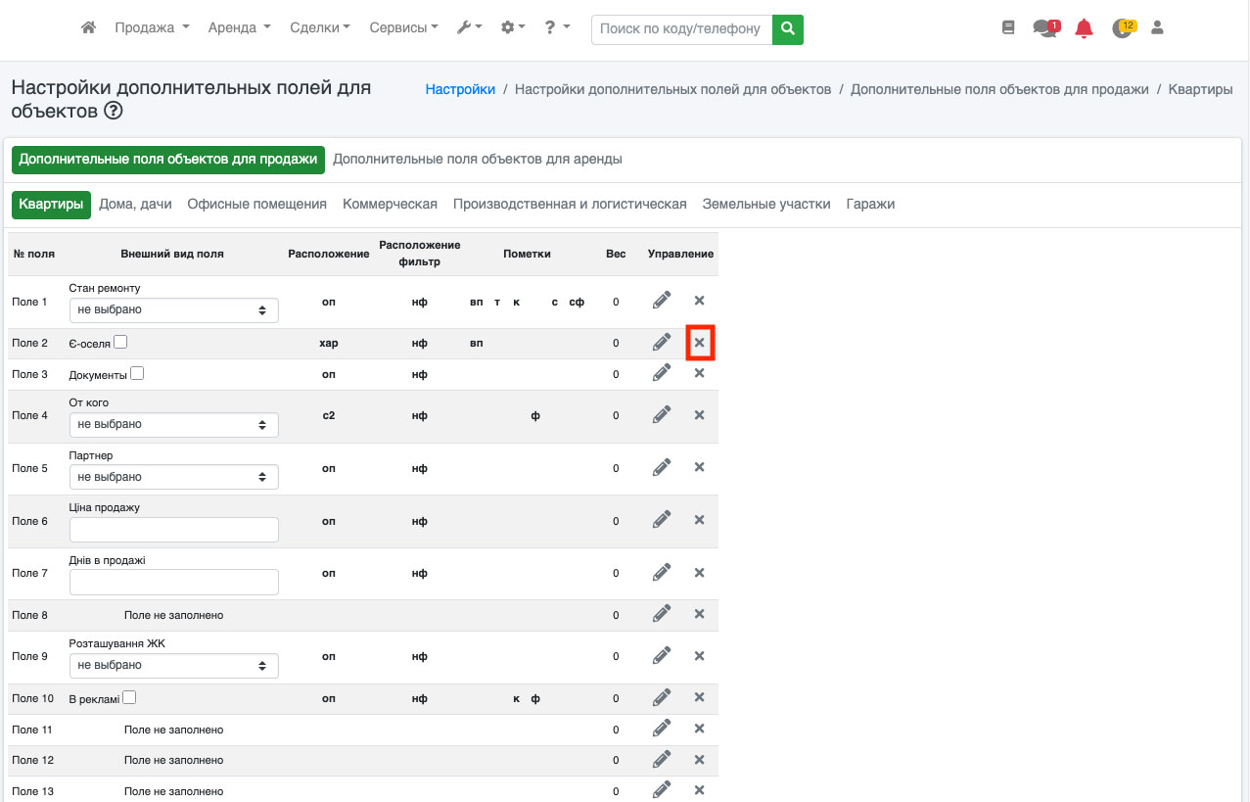Click the home icon in navbar
This screenshot has height=802, width=1250.
(88, 28)
